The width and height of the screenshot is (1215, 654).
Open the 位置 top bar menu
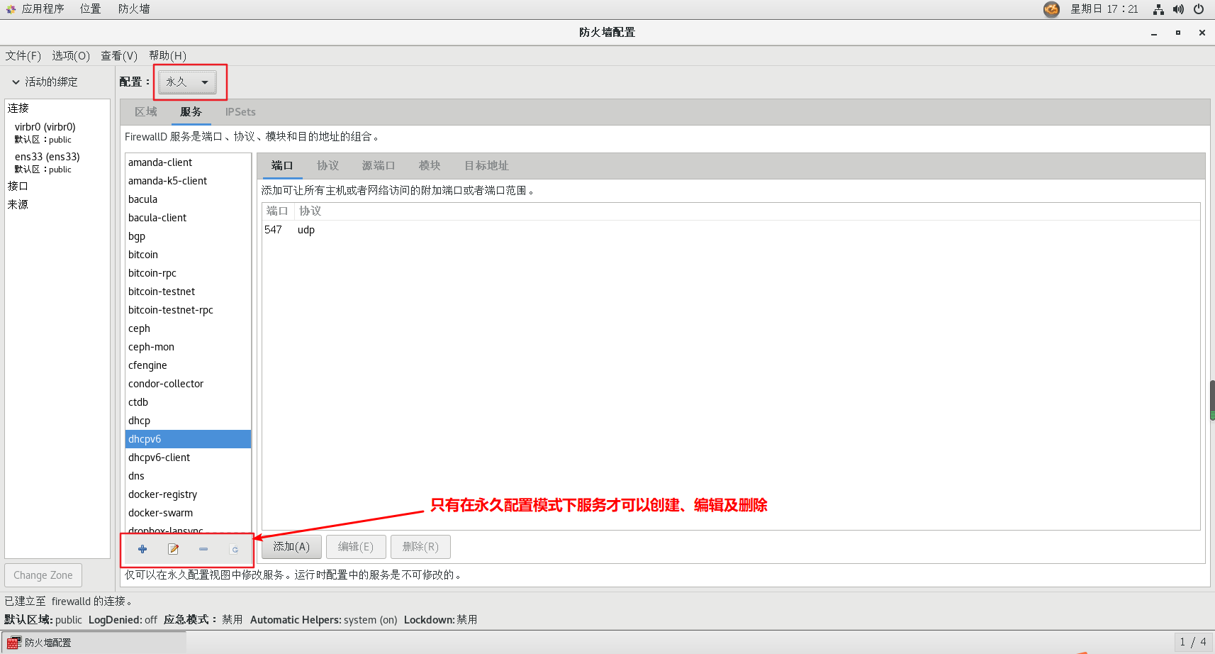pyautogui.click(x=90, y=9)
